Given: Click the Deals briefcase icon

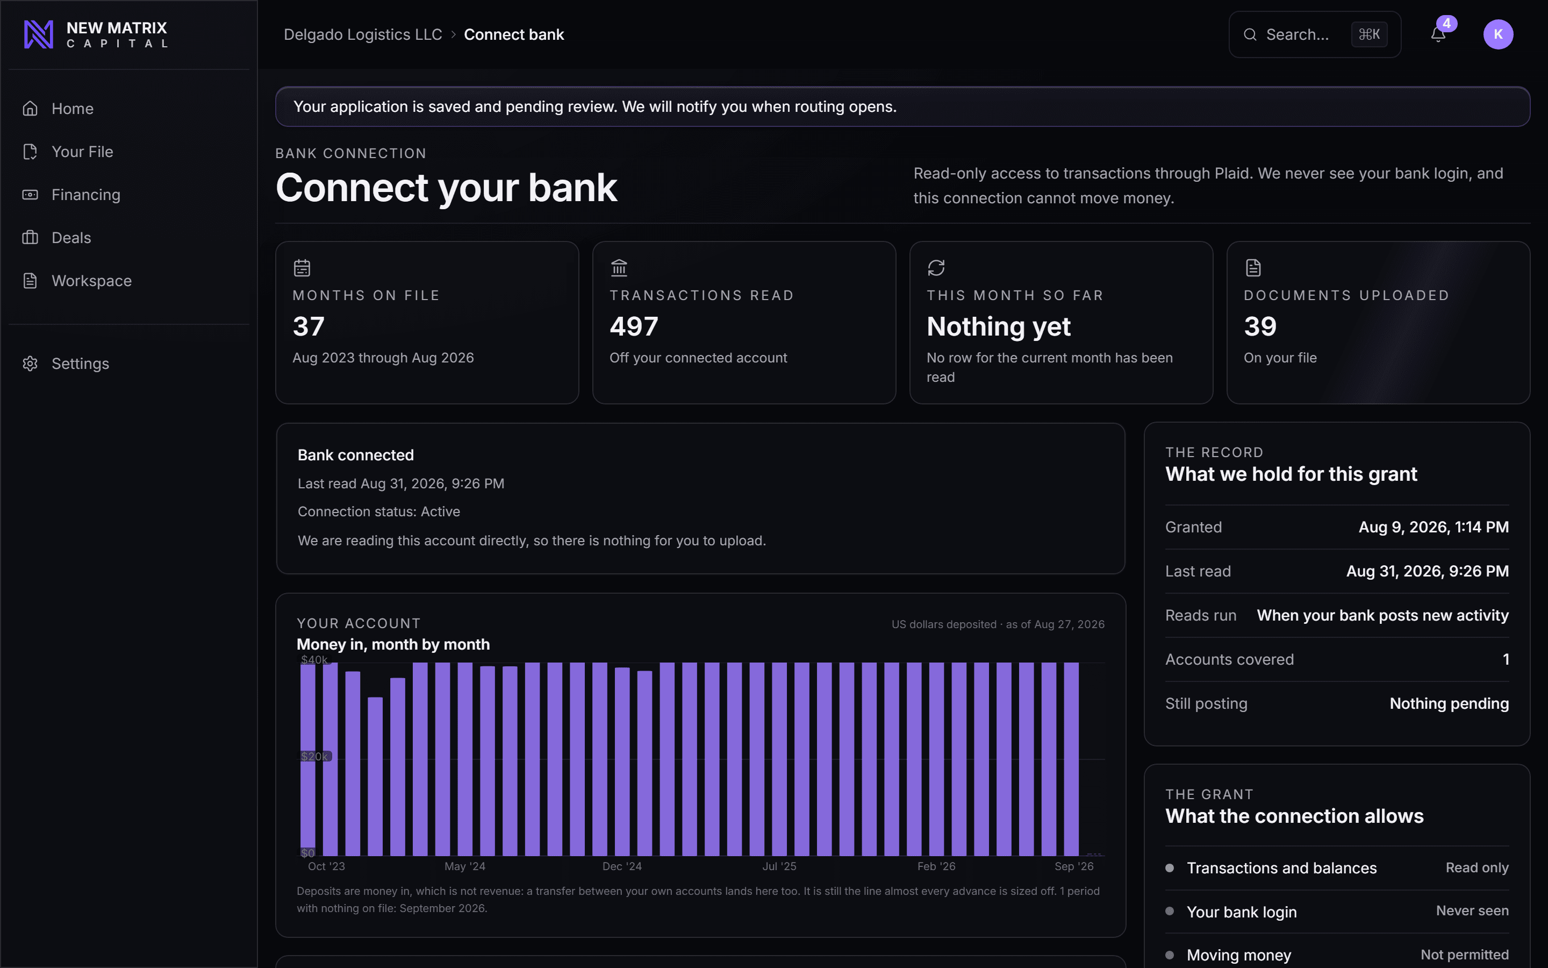Looking at the screenshot, I should coord(30,238).
